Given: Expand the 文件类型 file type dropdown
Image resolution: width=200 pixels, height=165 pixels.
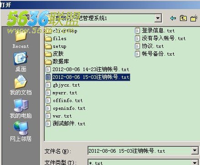Looking at the screenshot, I should pyautogui.click(x=195, y=162).
